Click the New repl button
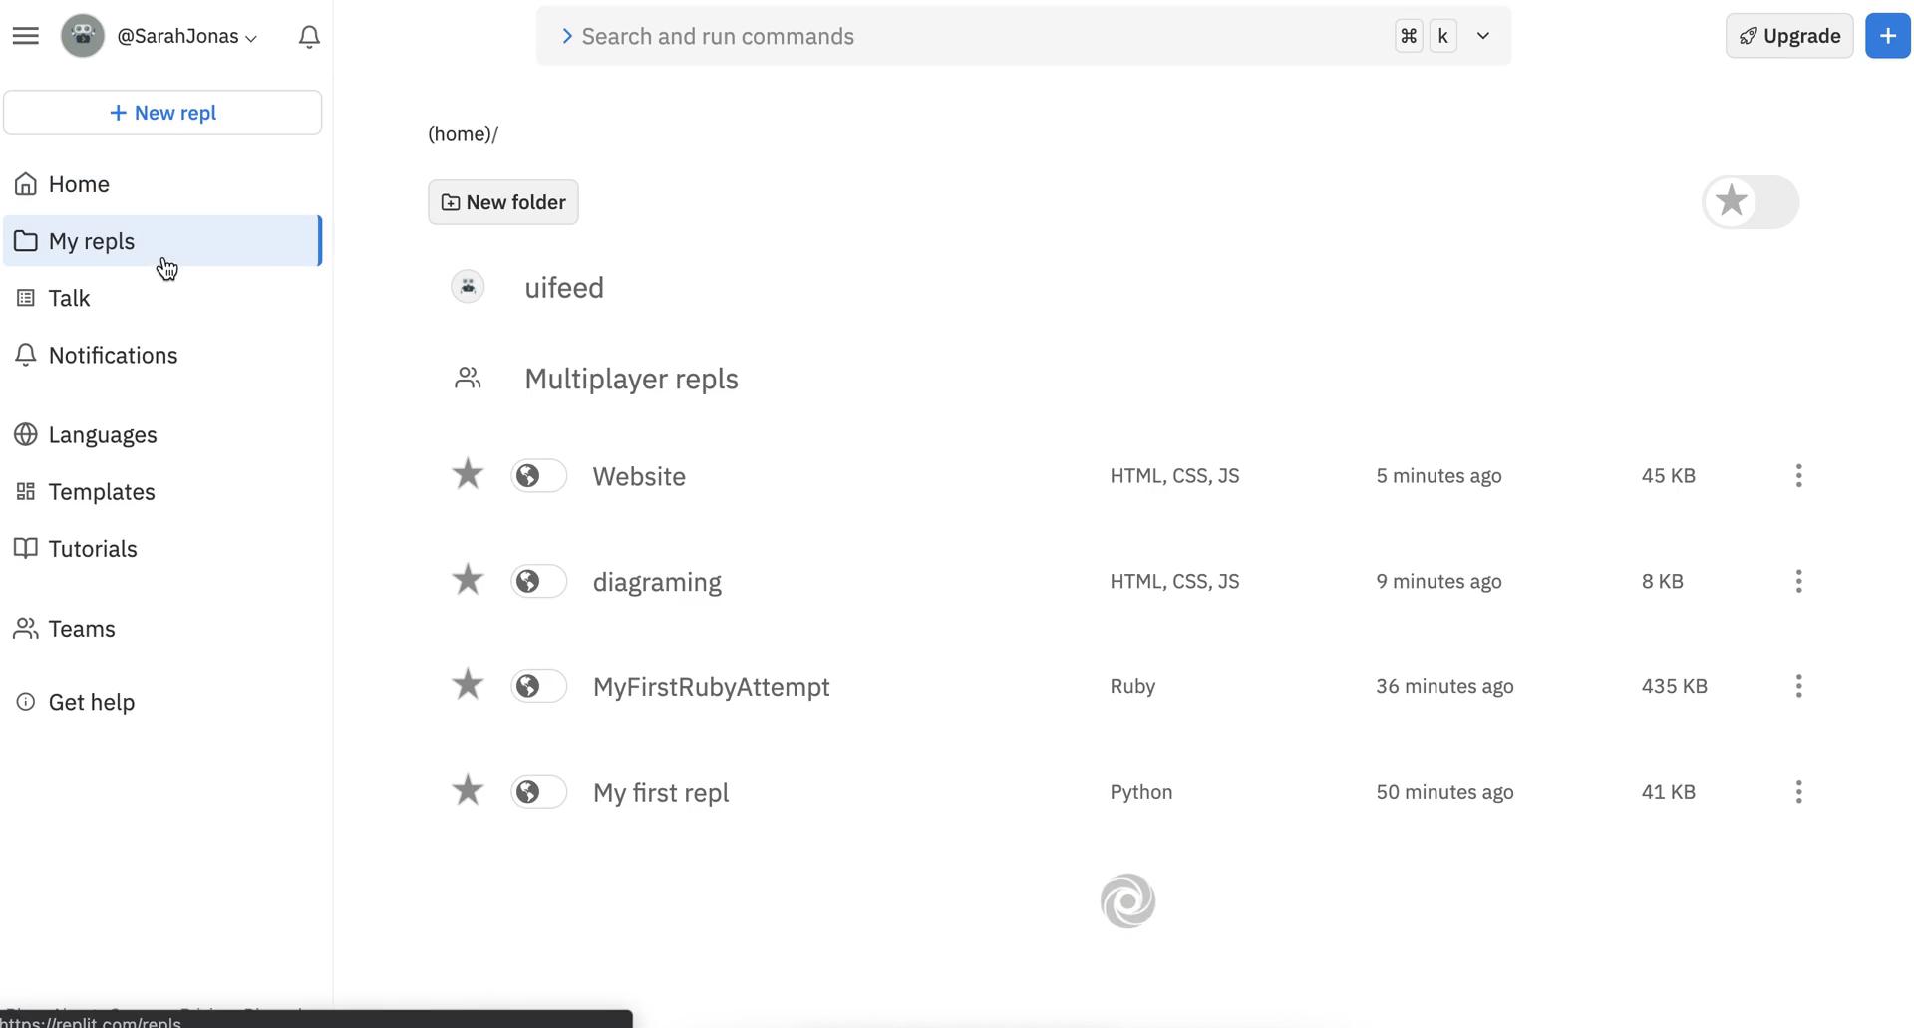 click(x=162, y=112)
